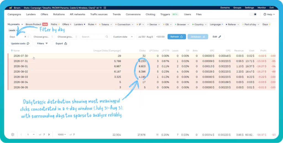Open the Landers tab

31,14
